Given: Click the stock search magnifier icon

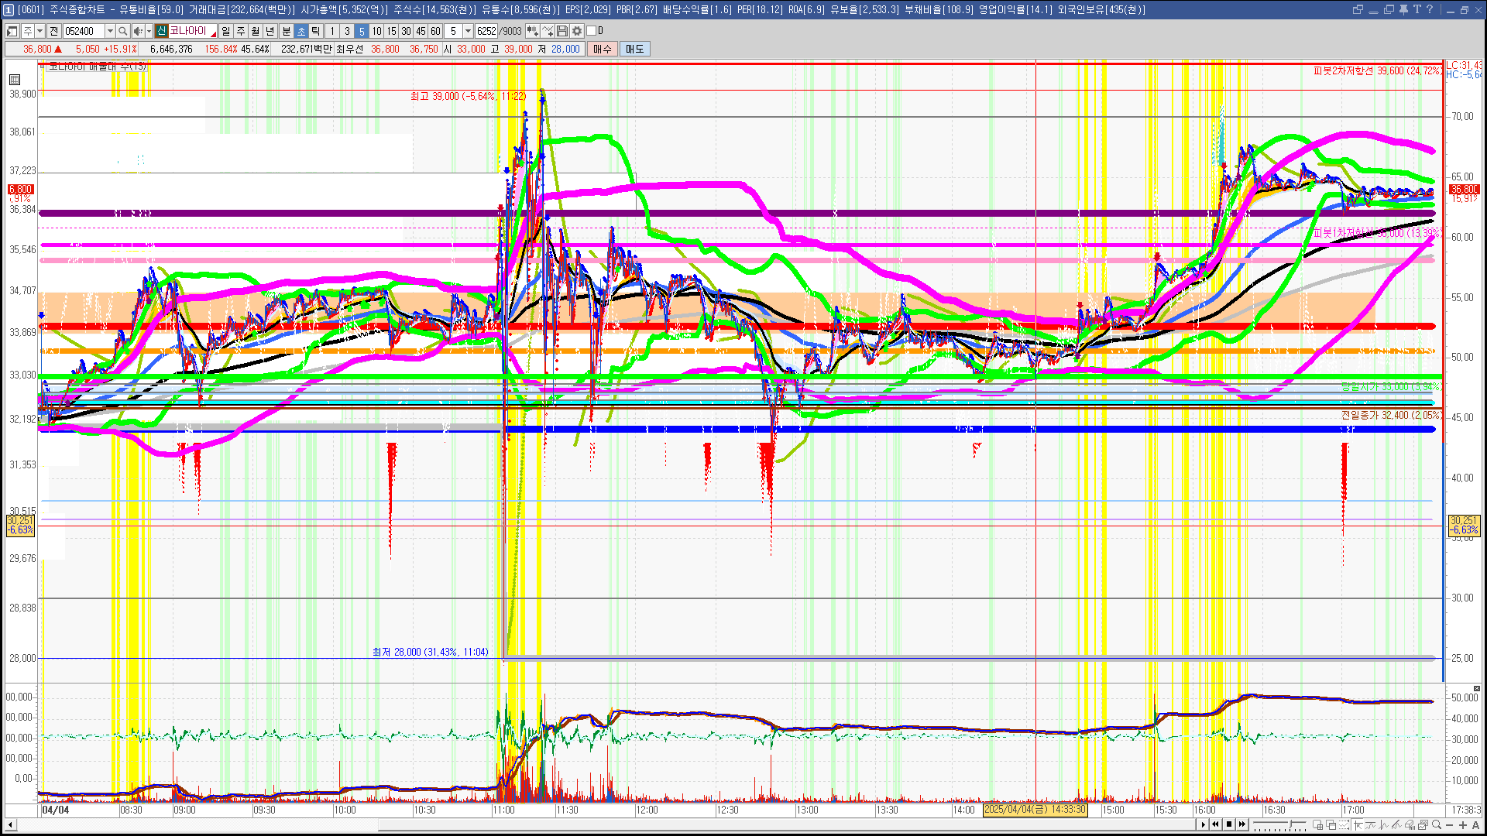Looking at the screenshot, I should [x=122, y=31].
